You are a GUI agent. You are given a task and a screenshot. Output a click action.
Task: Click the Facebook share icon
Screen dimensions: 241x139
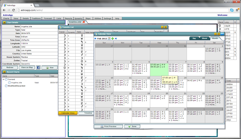pos(38,67)
